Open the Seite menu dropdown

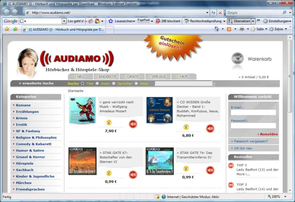(266, 29)
